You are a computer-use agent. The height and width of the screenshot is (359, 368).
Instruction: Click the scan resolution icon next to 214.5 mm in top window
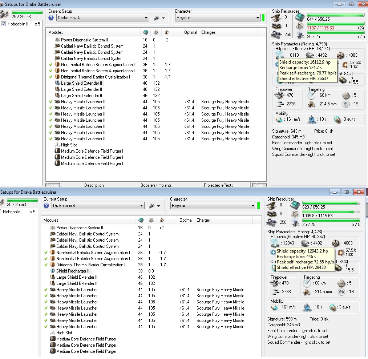click(x=311, y=104)
